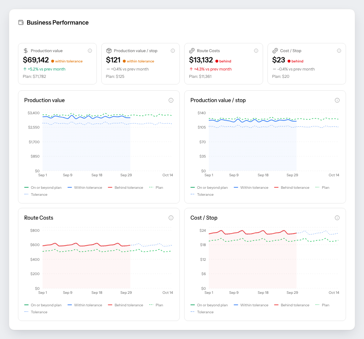Image resolution: width=364 pixels, height=339 pixels.
Task: Click the red line in Route Costs chart
Action: click(86, 245)
